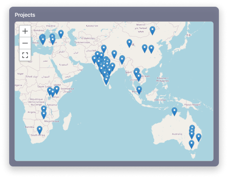This screenshot has width=228, height=178.
Task: Select the pin over Malaysia
Action: click(x=139, y=90)
